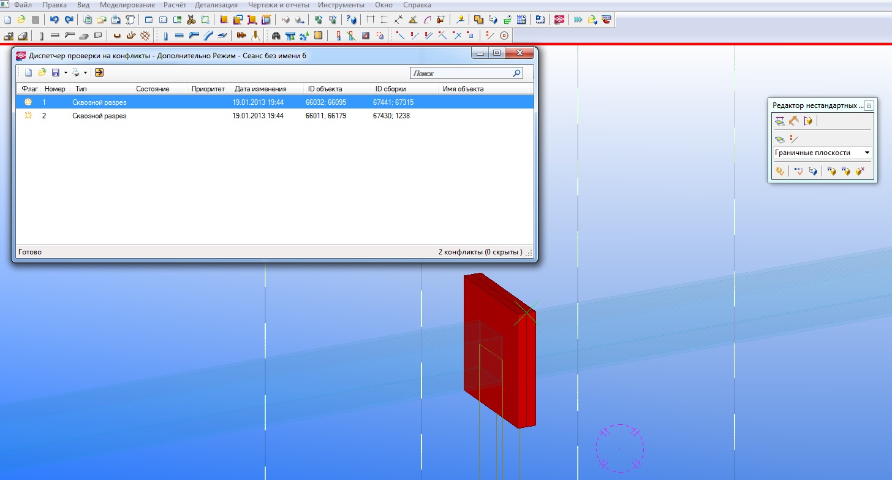Click the Поиск search field
Screen dimensions: 892x480
tap(459, 74)
